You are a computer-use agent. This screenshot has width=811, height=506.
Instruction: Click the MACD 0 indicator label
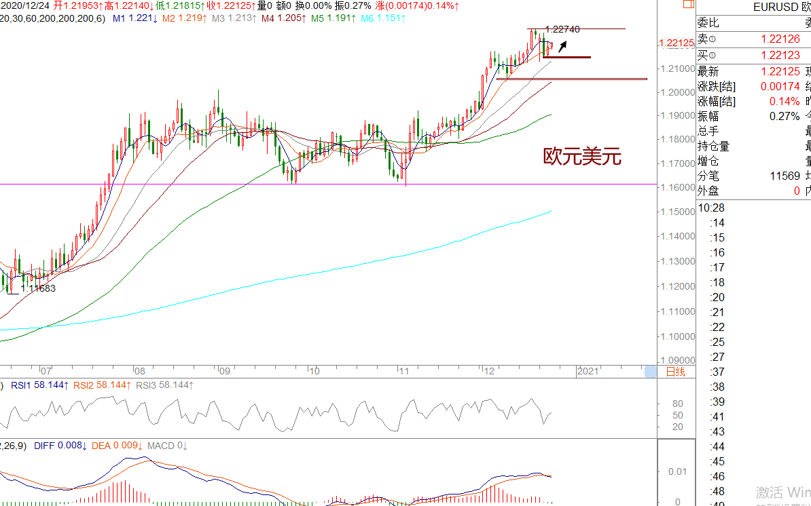168,446
